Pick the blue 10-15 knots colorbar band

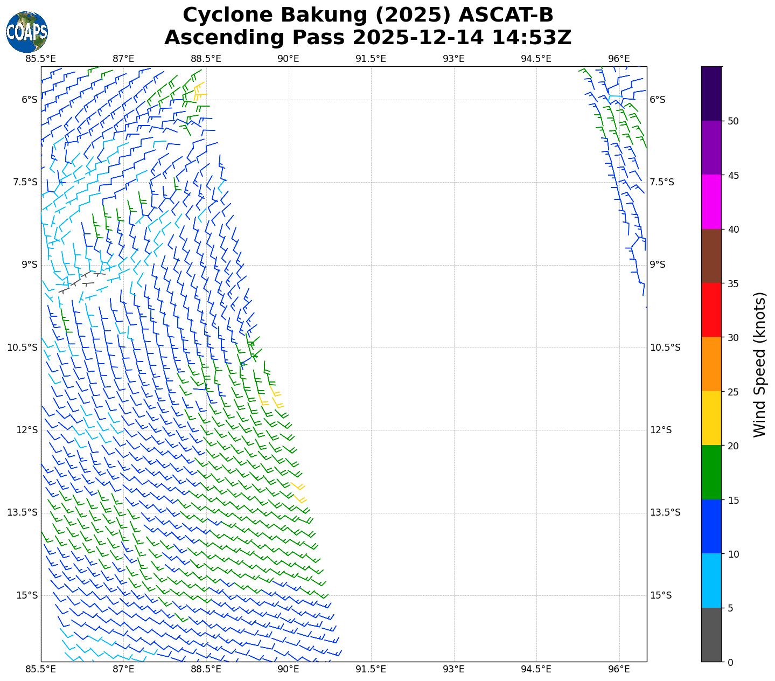coord(711,526)
